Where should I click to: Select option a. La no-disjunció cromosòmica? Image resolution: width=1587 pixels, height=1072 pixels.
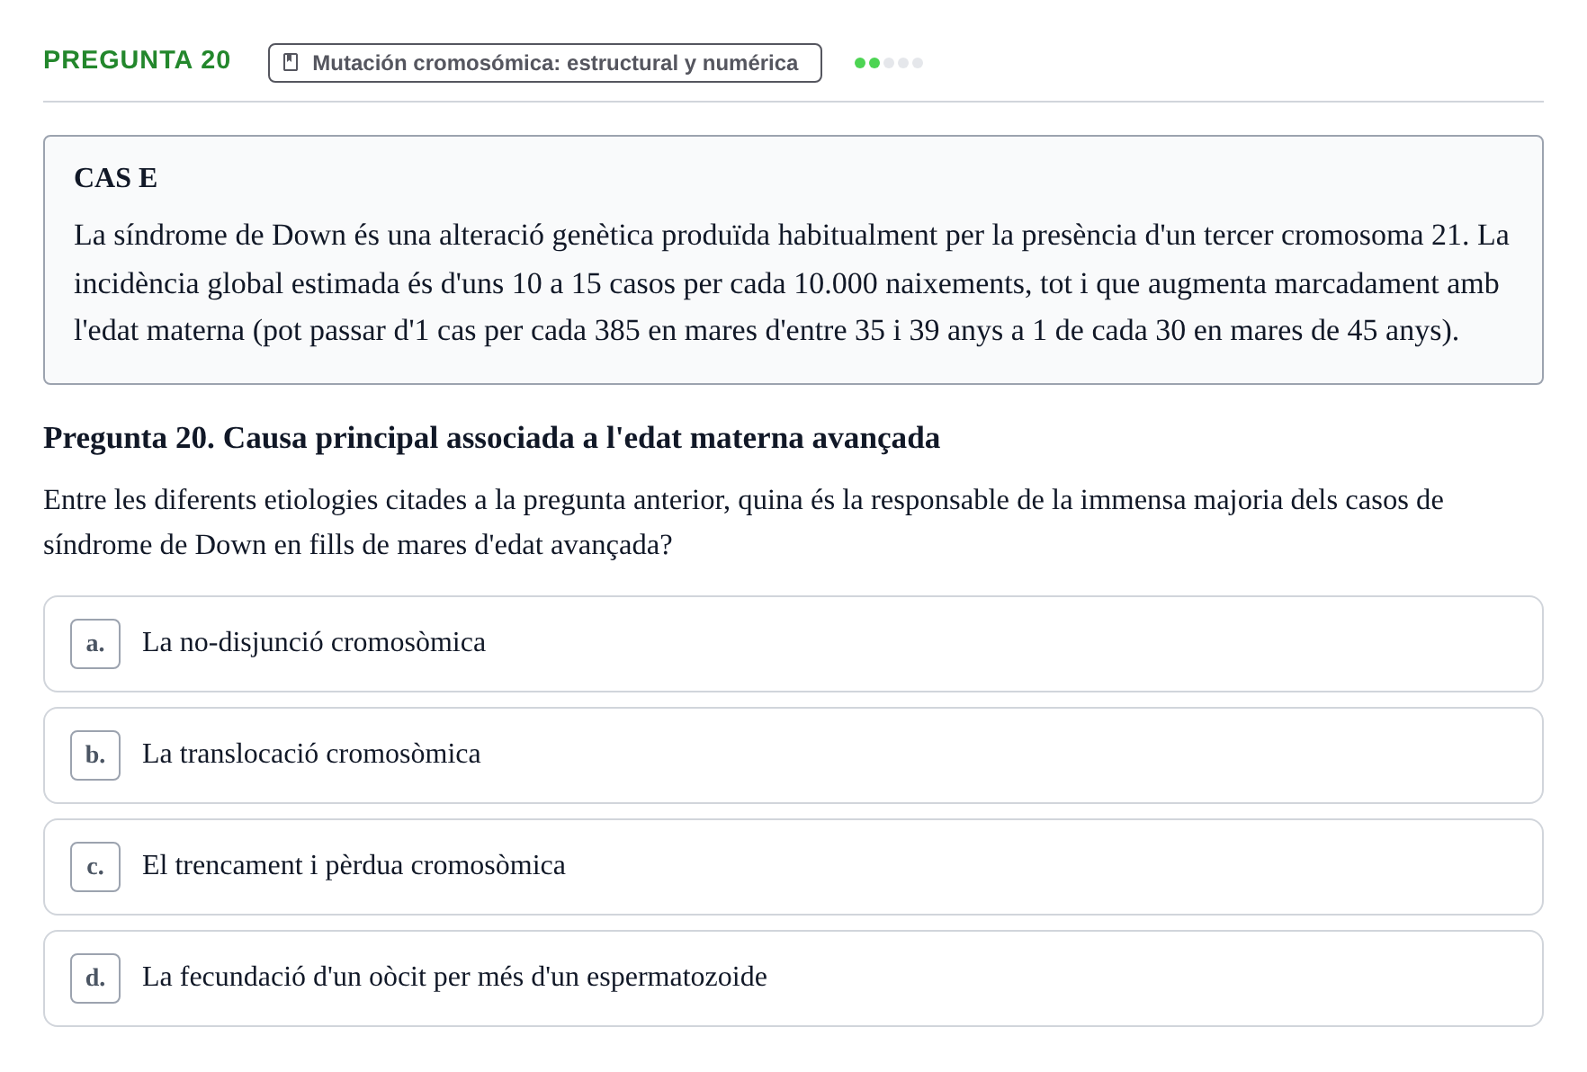(x=793, y=644)
